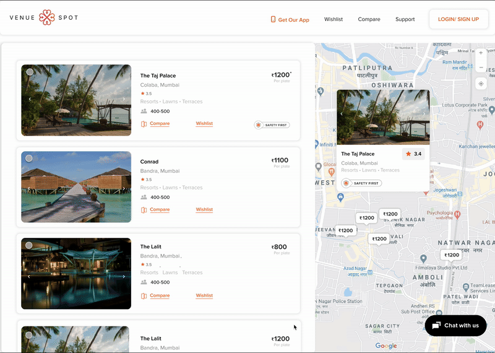495x353 pixels.
Task: Show previous photo of Conrad listing
Action: point(29,189)
